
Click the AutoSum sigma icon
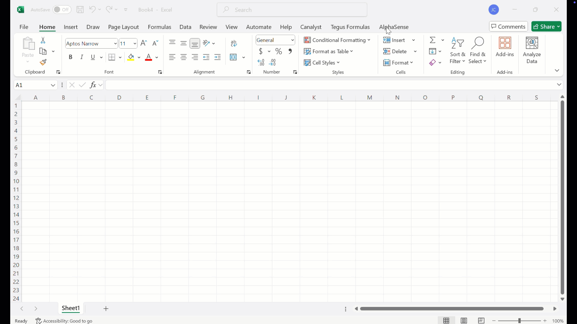tap(433, 40)
